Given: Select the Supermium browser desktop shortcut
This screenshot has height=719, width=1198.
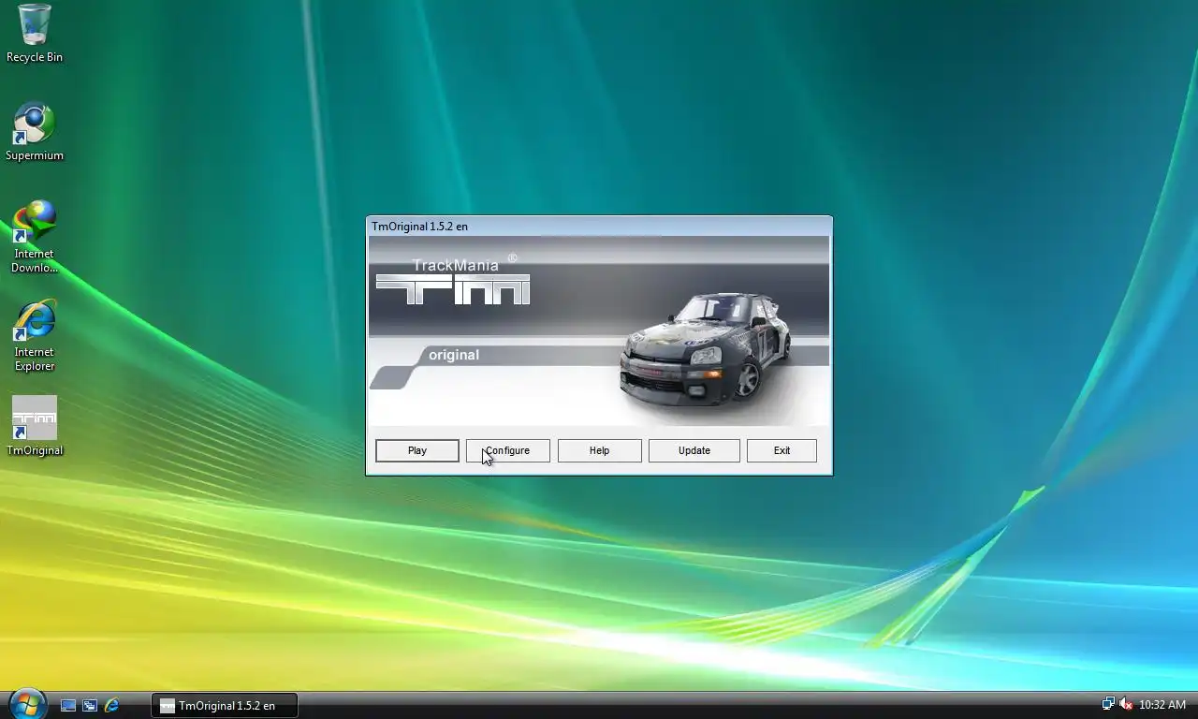Looking at the screenshot, I should [x=35, y=132].
